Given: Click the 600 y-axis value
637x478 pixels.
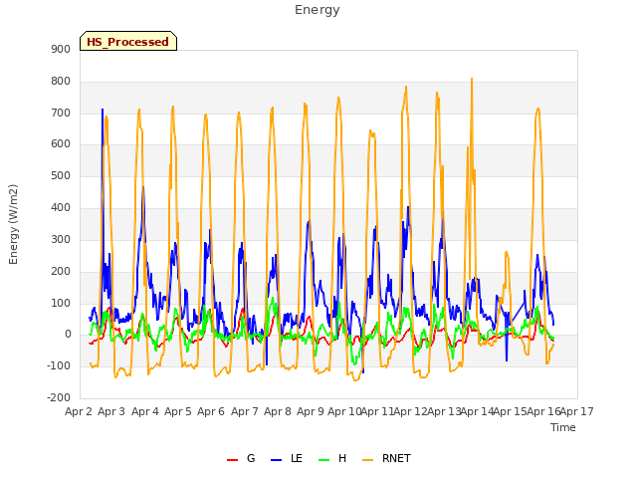Looking at the screenshot, I should point(61,143).
